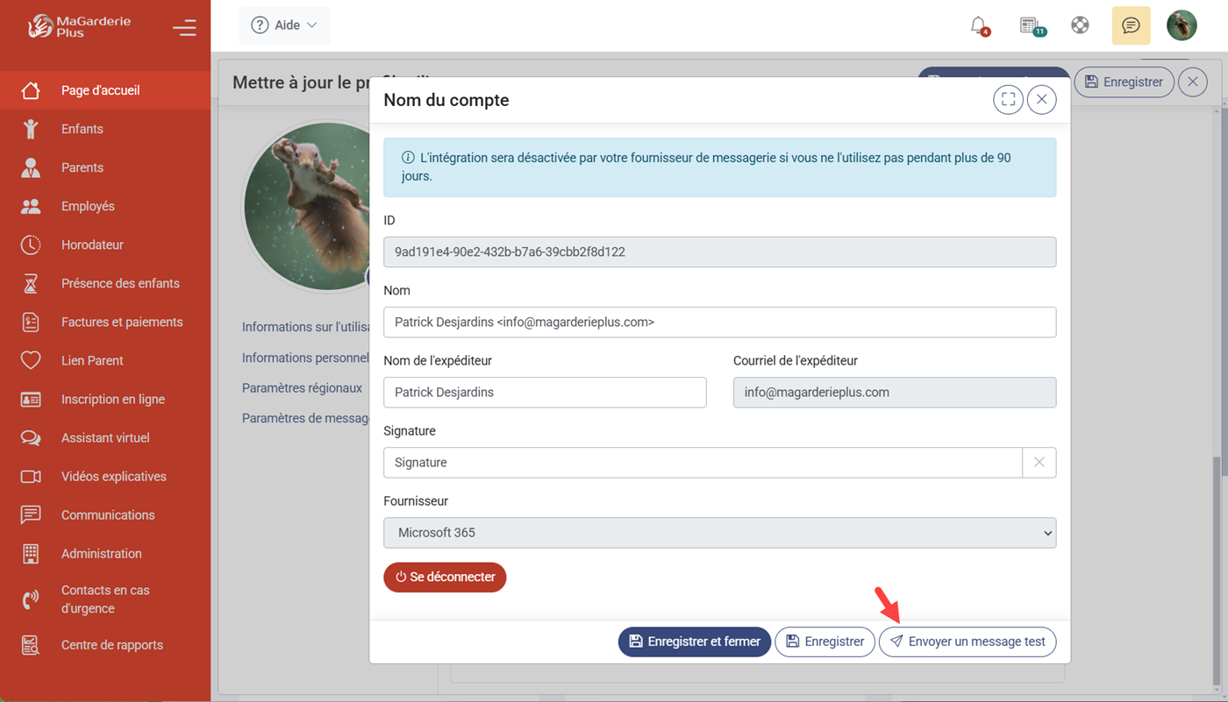Screen dimensions: 1228x702
Task: Open Enfants in the sidebar
Action: (x=105, y=129)
